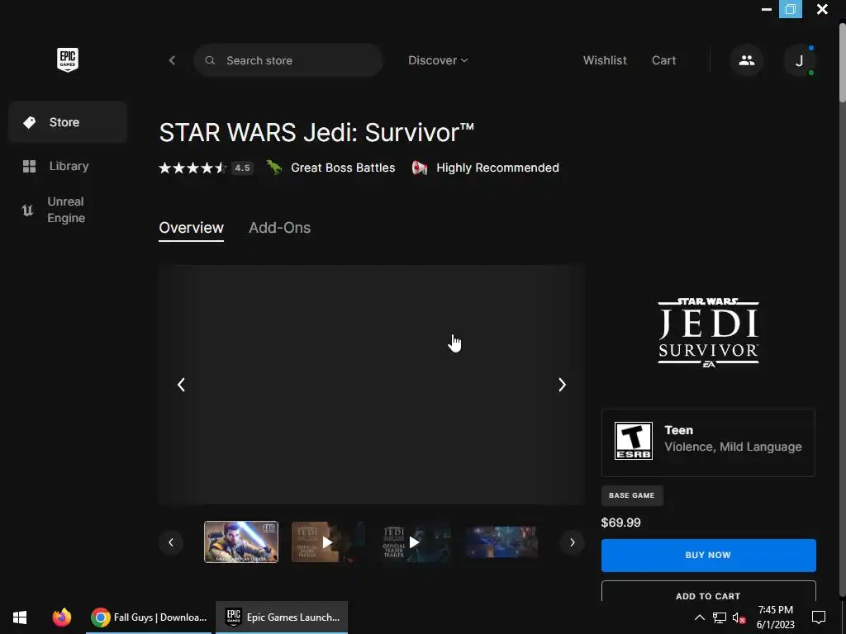Click the 4.5 rating badge
Image resolution: width=846 pixels, height=634 pixels.
242,168
